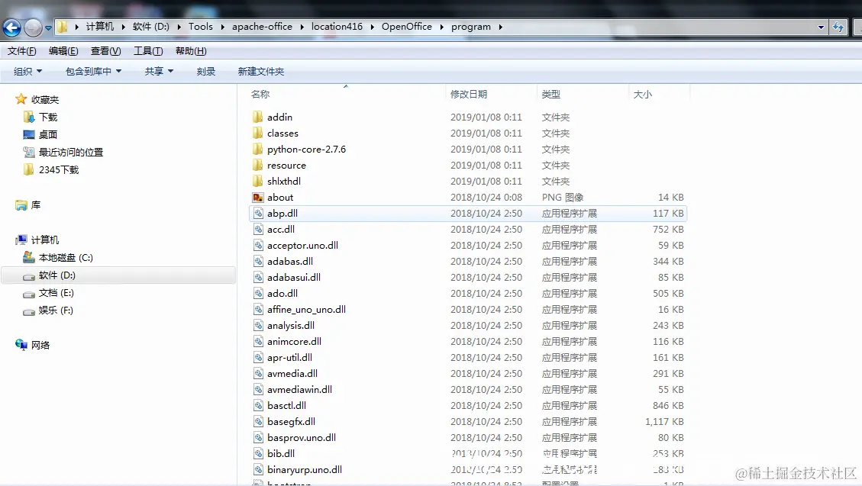The width and height of the screenshot is (862, 486).
Task: Select the python-core-2.7.6 folder icon
Action: point(258,149)
